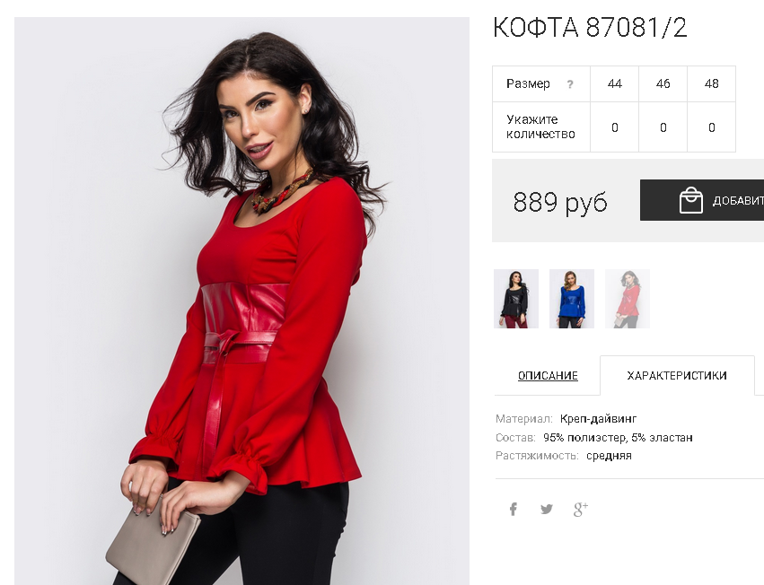Open the Описание tab
Viewport: 764px width, 585px height.
[x=548, y=376]
